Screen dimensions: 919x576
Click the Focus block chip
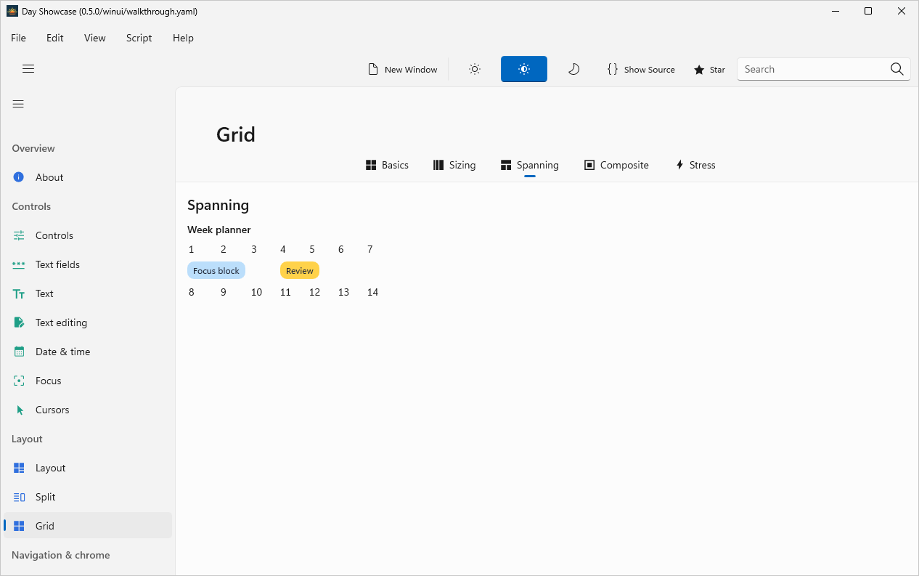click(216, 270)
